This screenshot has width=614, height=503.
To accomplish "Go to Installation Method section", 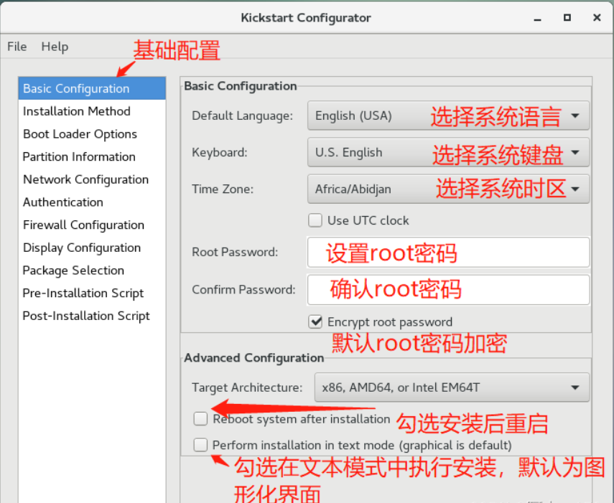I will pos(92,111).
